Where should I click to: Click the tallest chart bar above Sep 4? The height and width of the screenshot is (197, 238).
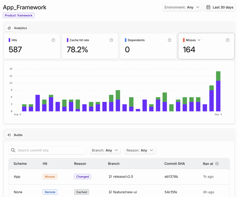click(x=218, y=91)
